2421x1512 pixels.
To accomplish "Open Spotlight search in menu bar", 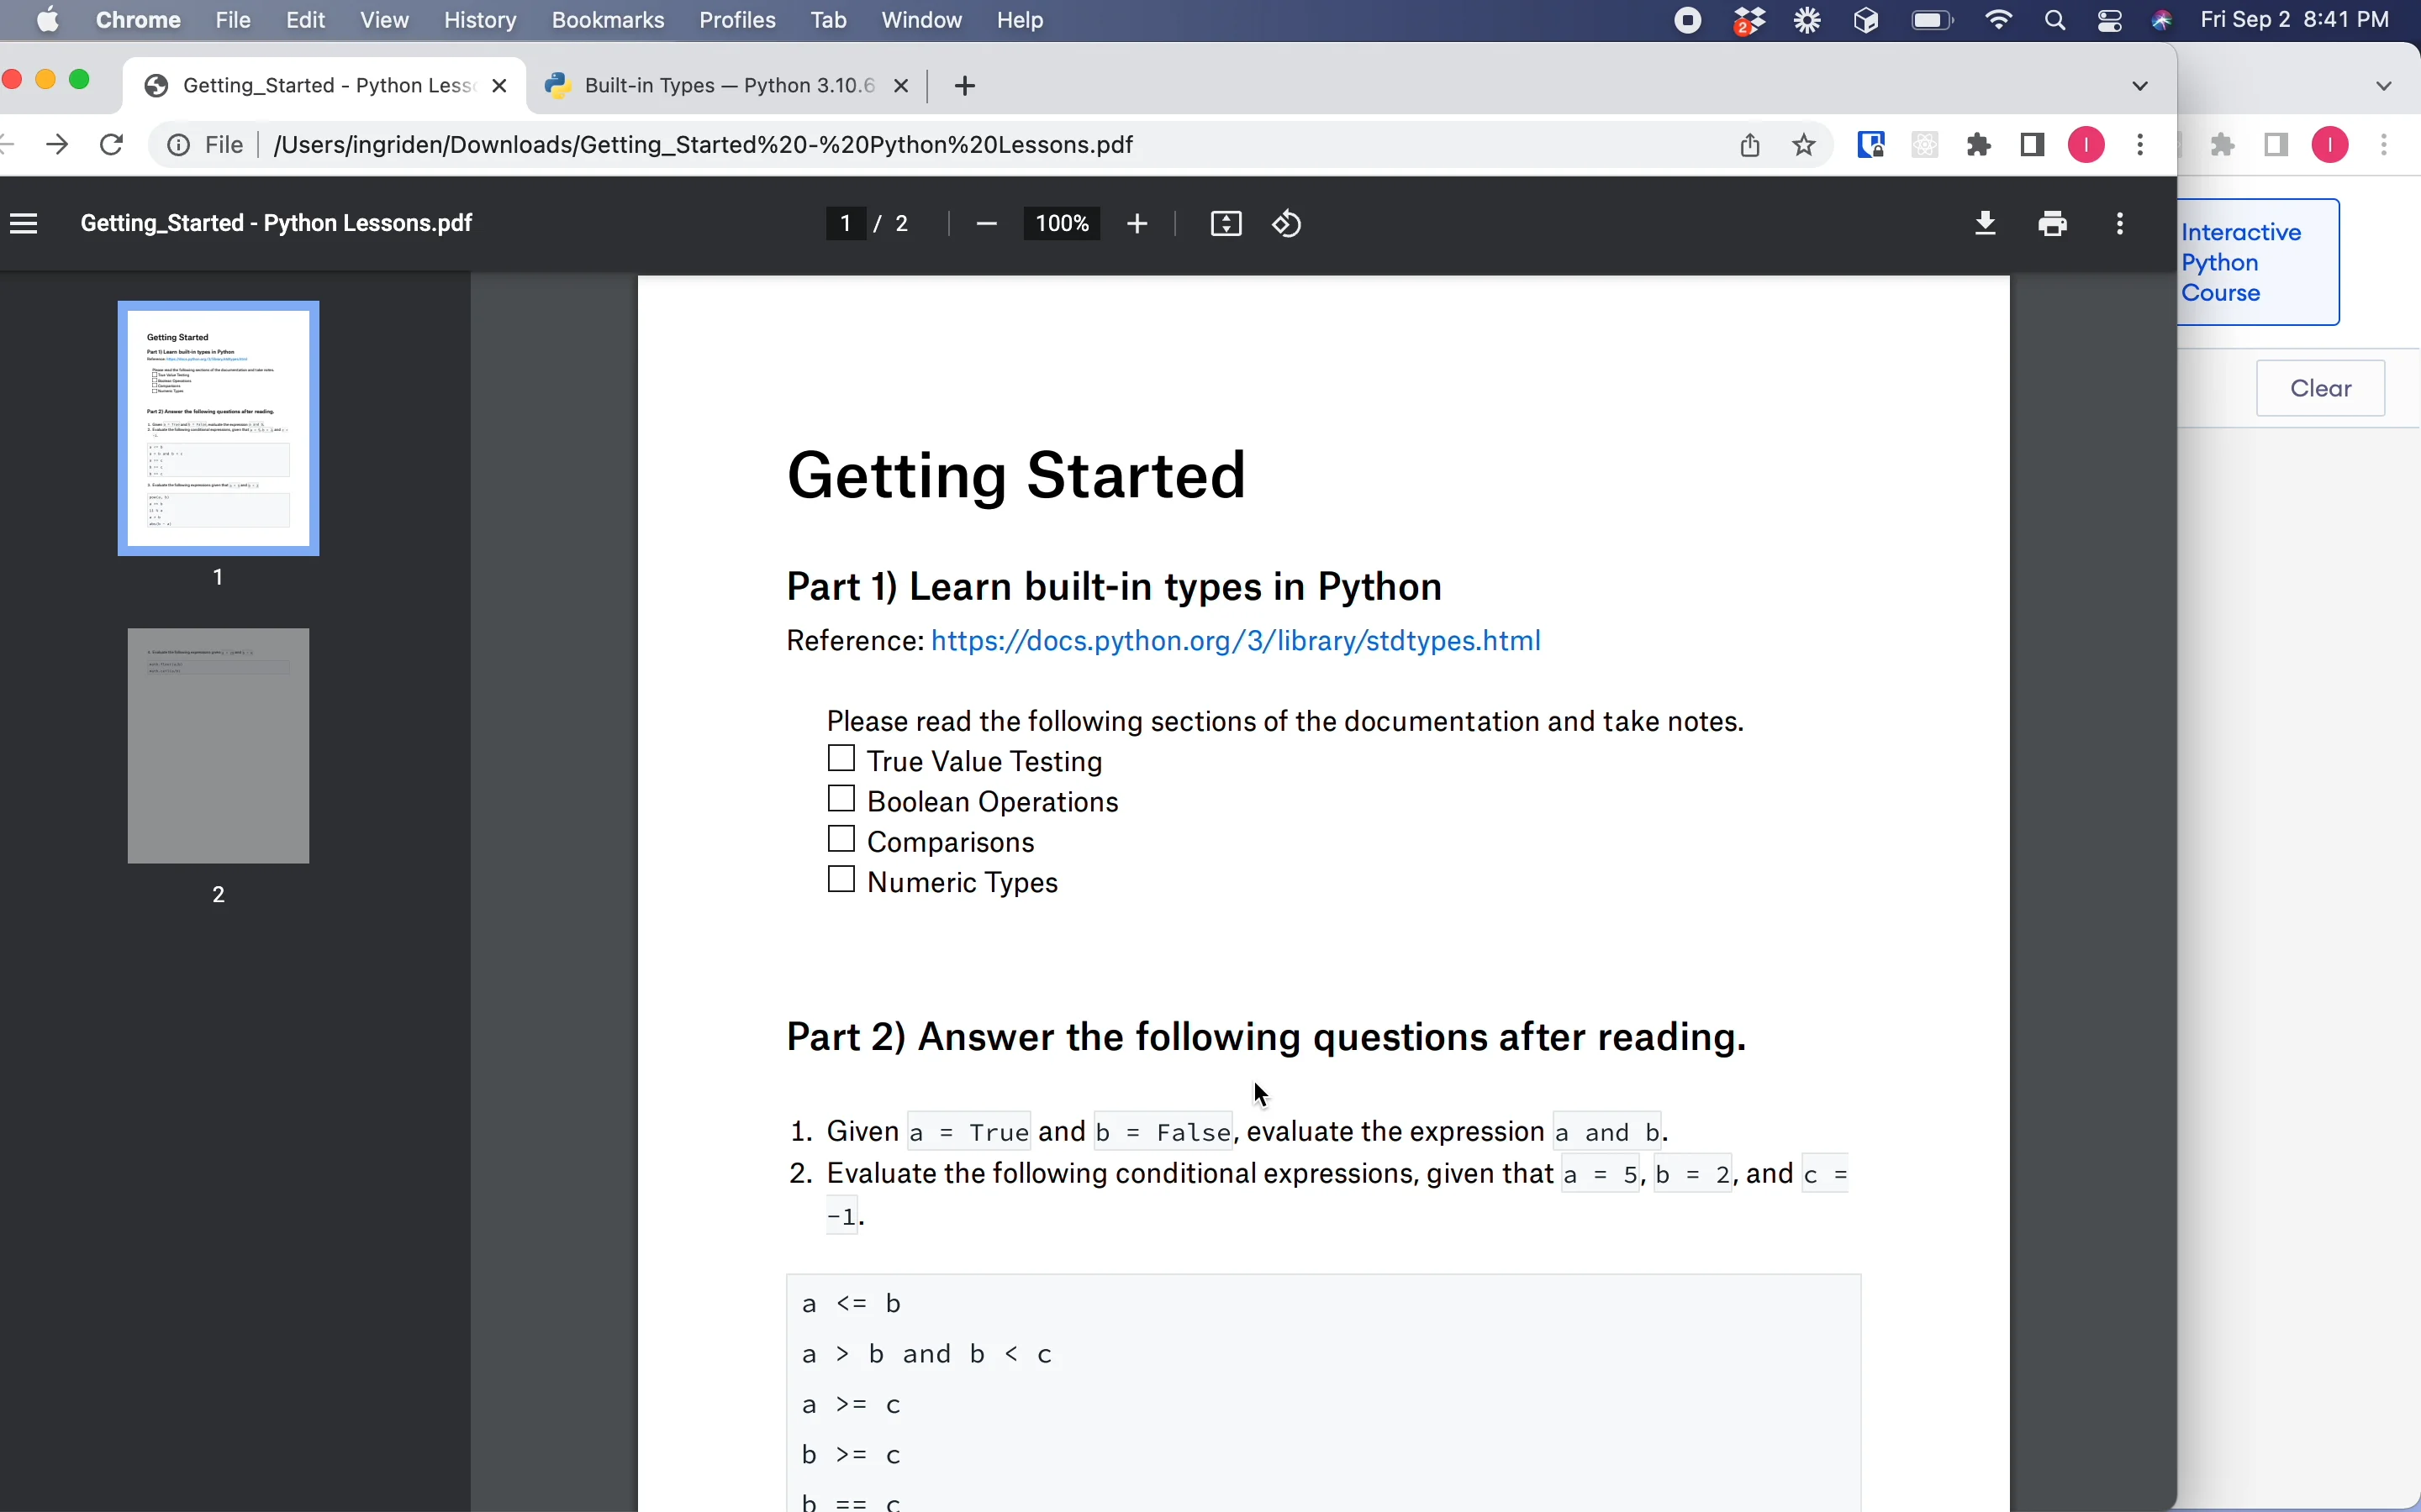I will tap(2056, 20).
